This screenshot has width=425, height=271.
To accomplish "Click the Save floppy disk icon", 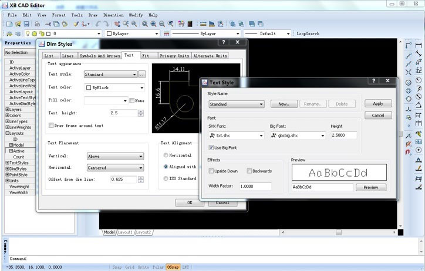I will pyautogui.click(x=26, y=24).
